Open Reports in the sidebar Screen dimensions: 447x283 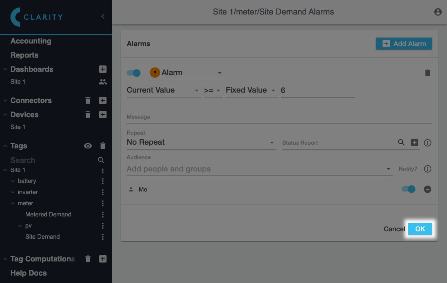25,55
